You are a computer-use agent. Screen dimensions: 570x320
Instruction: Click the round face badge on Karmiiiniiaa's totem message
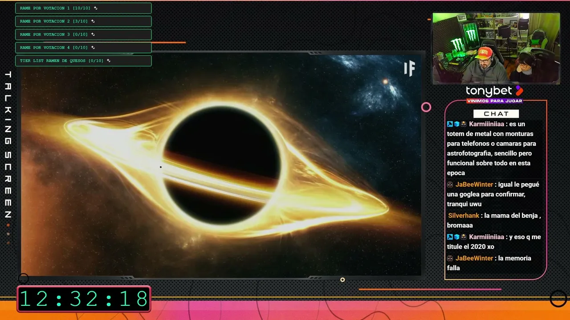463,124
